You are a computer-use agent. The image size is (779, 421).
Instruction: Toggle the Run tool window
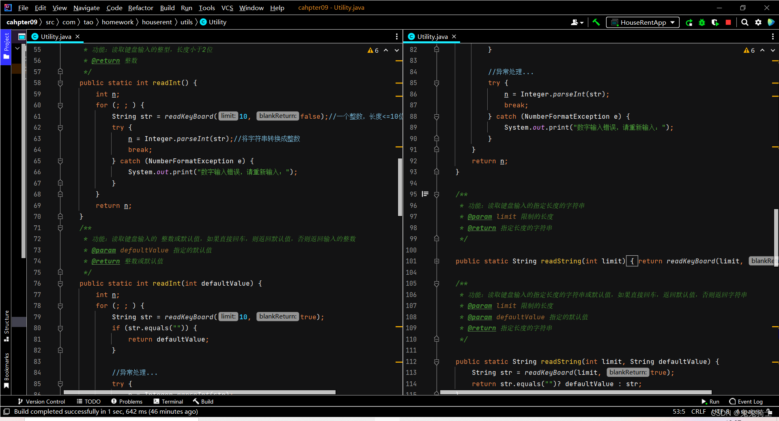coord(710,402)
